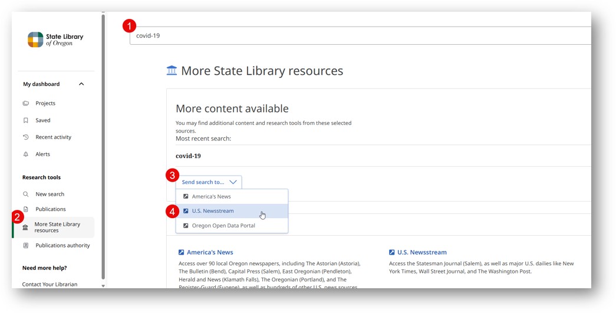
Task: Click the Recent activity history icon
Action: [x=26, y=137]
